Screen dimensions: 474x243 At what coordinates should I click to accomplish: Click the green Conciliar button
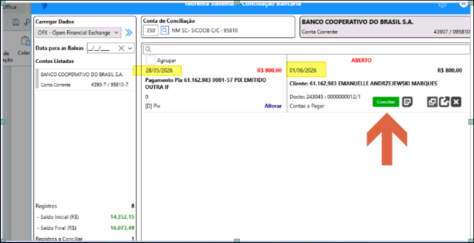point(386,102)
